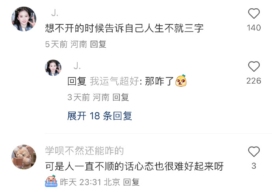Screen dimensions: 272x190
Task: Open the mentioned user 我运气超好
Action: (x=114, y=81)
